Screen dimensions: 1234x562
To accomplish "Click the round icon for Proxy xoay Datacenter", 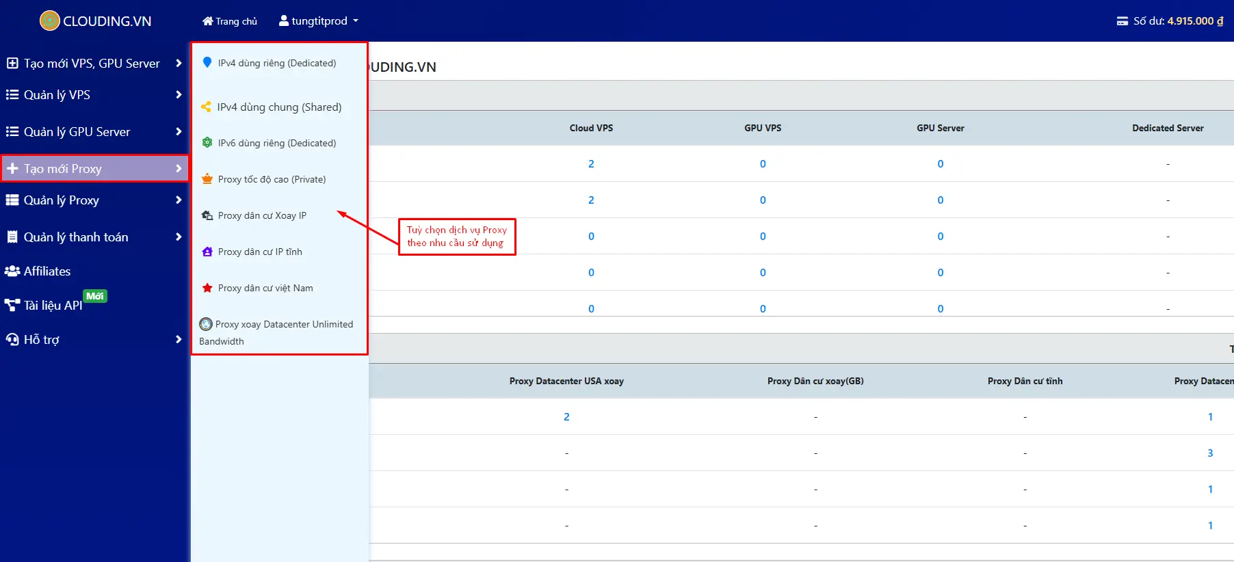I will [x=206, y=324].
